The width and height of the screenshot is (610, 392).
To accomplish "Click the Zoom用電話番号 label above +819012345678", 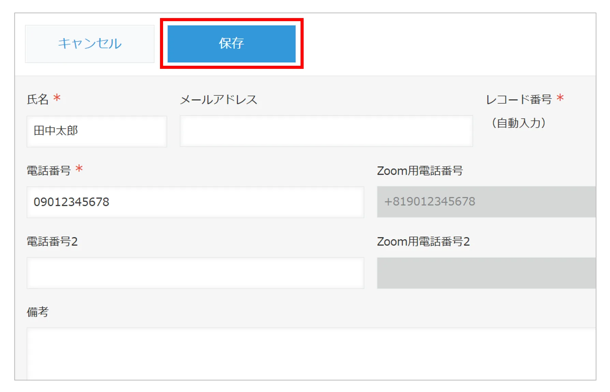I will 420,170.
